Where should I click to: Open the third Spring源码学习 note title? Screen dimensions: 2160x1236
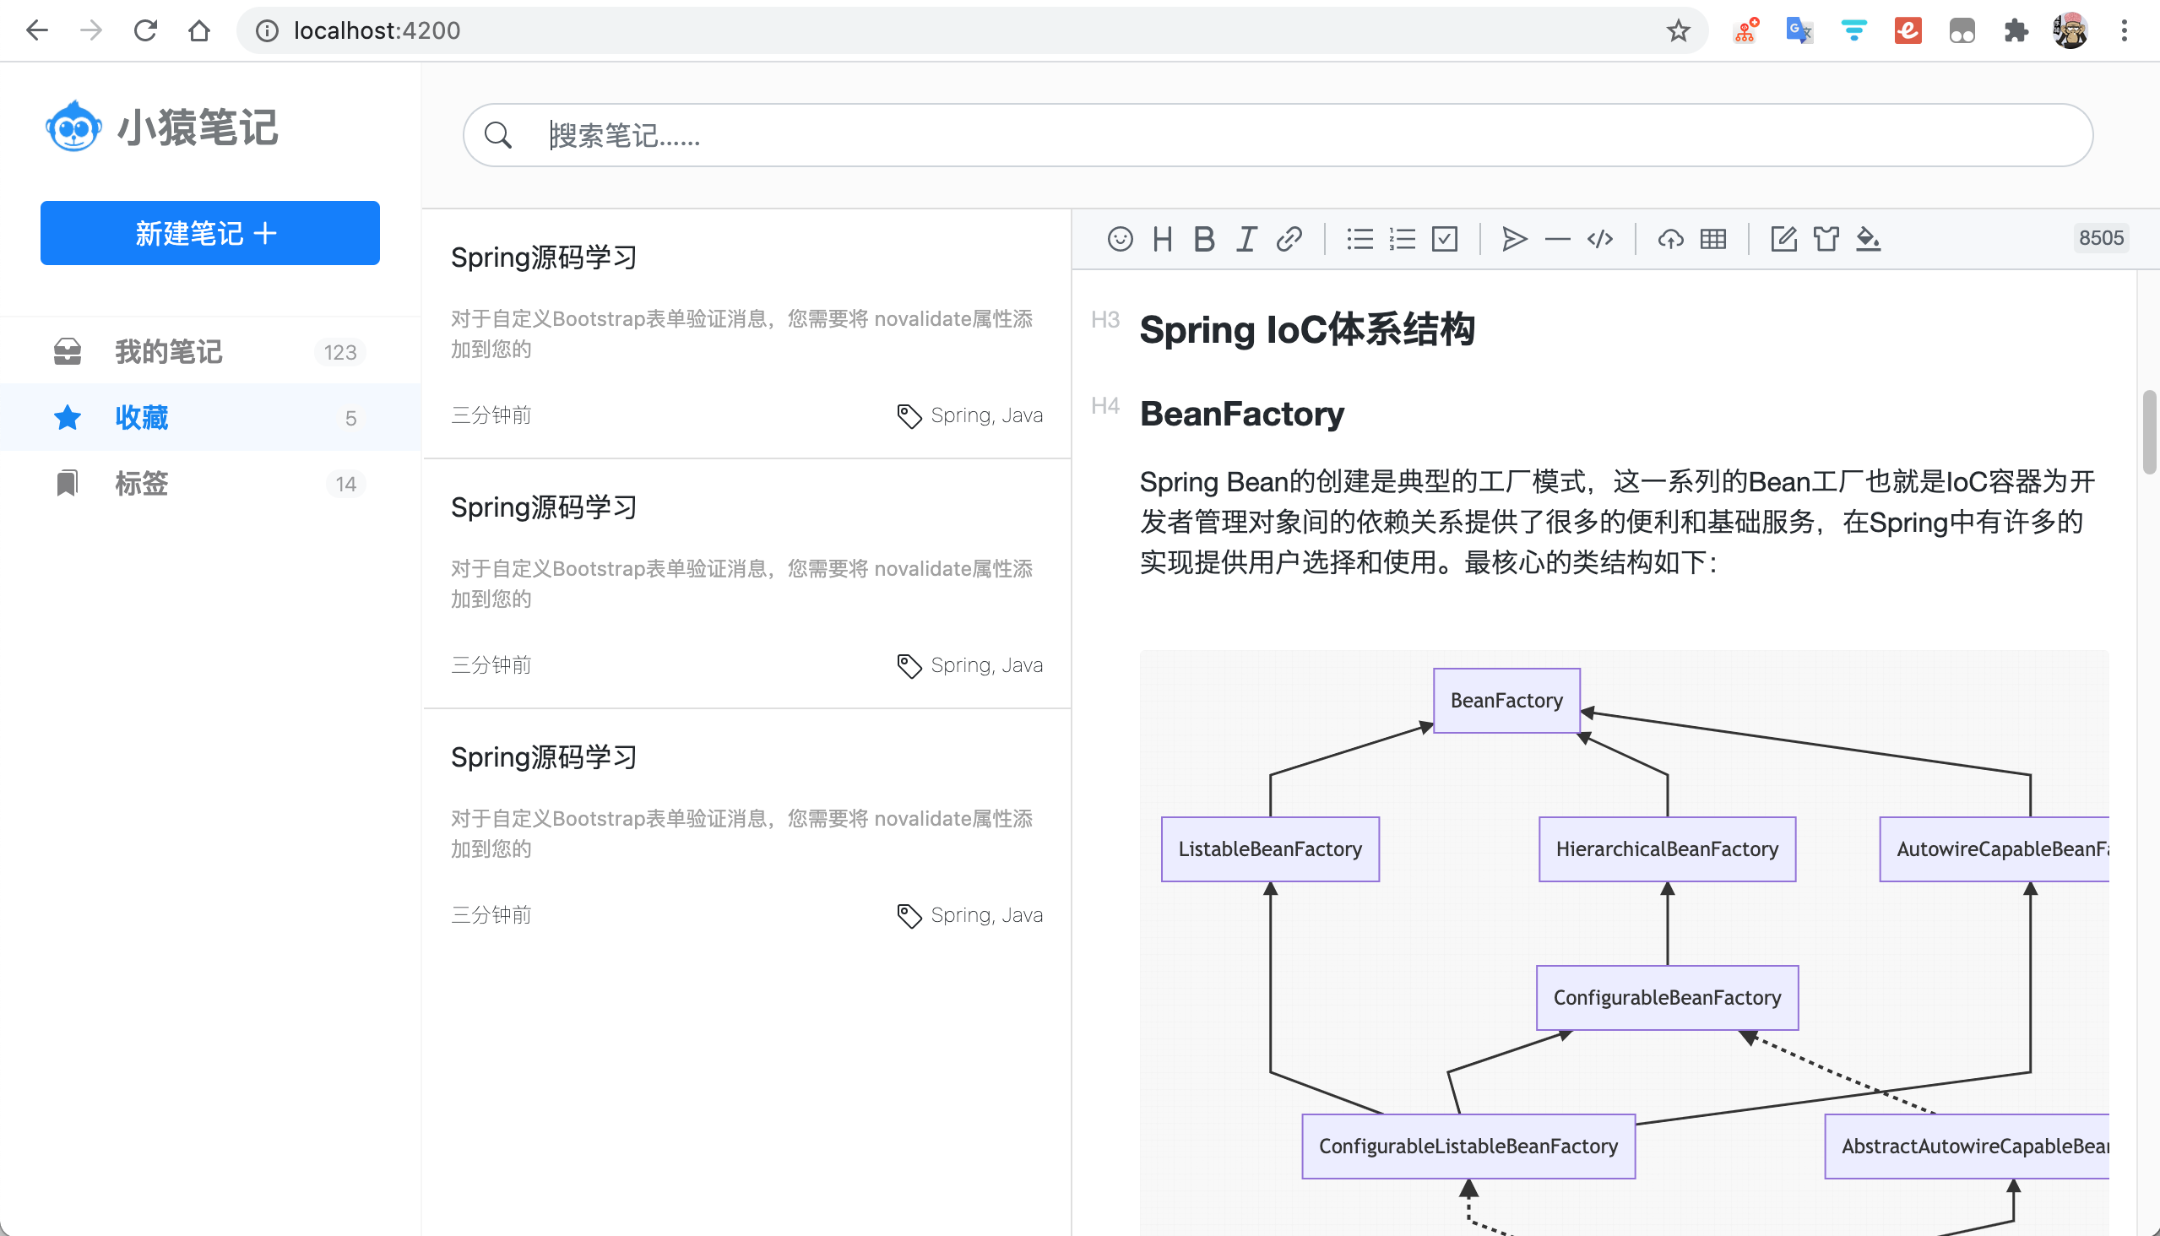[544, 756]
